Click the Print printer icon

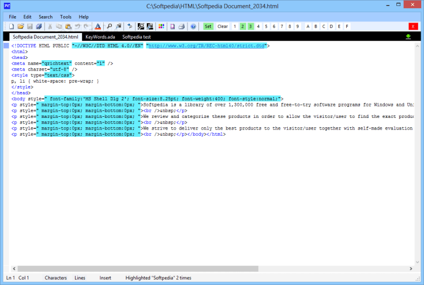coord(182,26)
